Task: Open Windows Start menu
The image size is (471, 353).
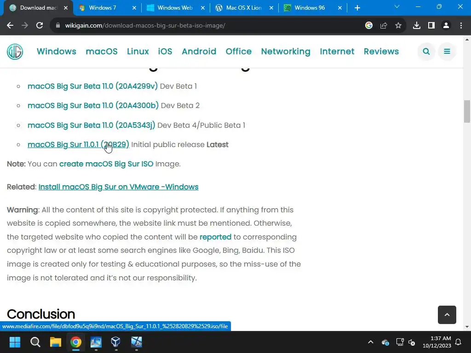Action: (x=15, y=342)
